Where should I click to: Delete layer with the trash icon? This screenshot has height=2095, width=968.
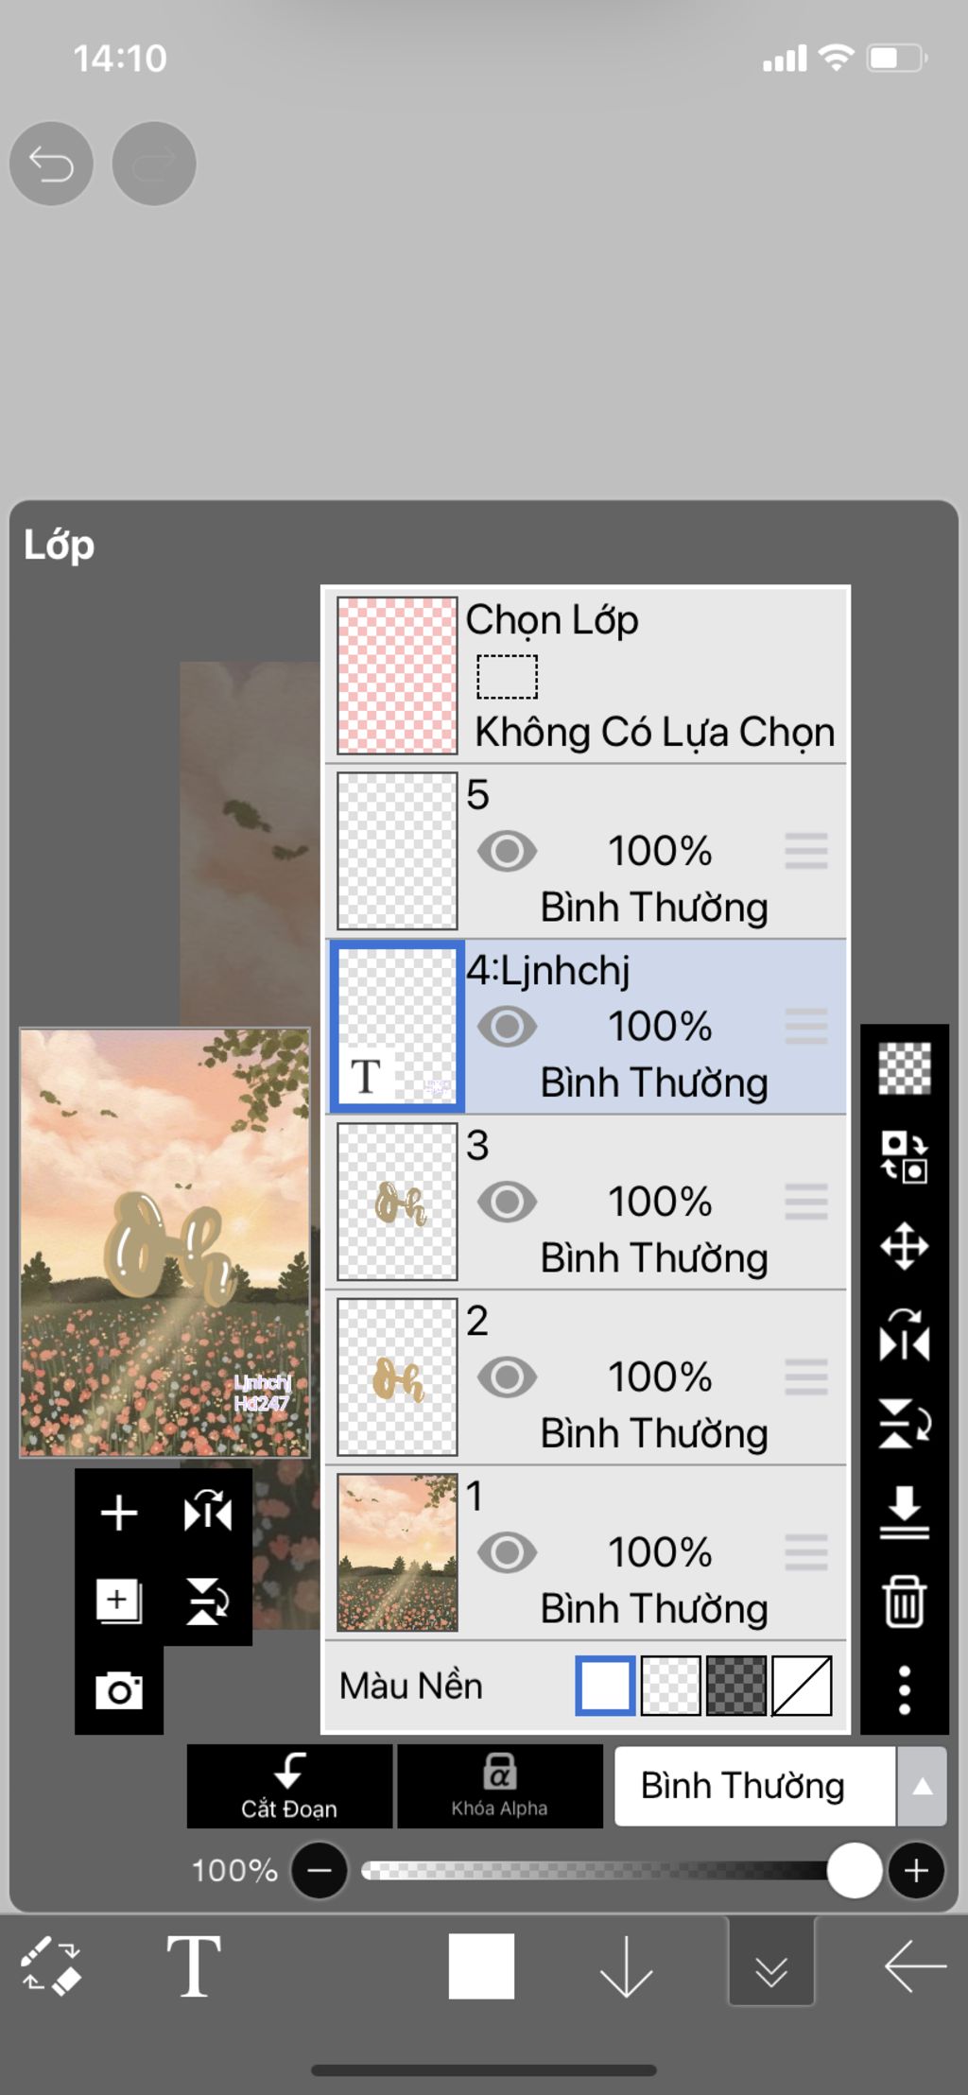point(904,1601)
